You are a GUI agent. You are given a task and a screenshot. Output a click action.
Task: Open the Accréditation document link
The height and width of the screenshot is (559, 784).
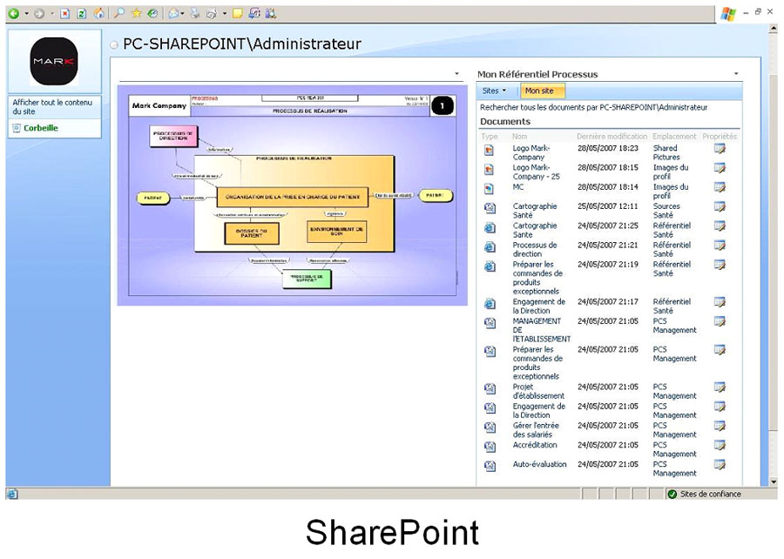(x=535, y=445)
